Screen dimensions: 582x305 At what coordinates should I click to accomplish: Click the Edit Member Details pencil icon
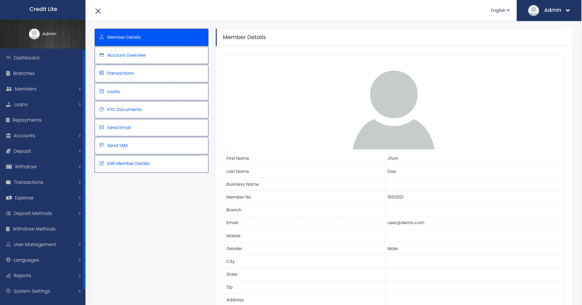click(101, 163)
